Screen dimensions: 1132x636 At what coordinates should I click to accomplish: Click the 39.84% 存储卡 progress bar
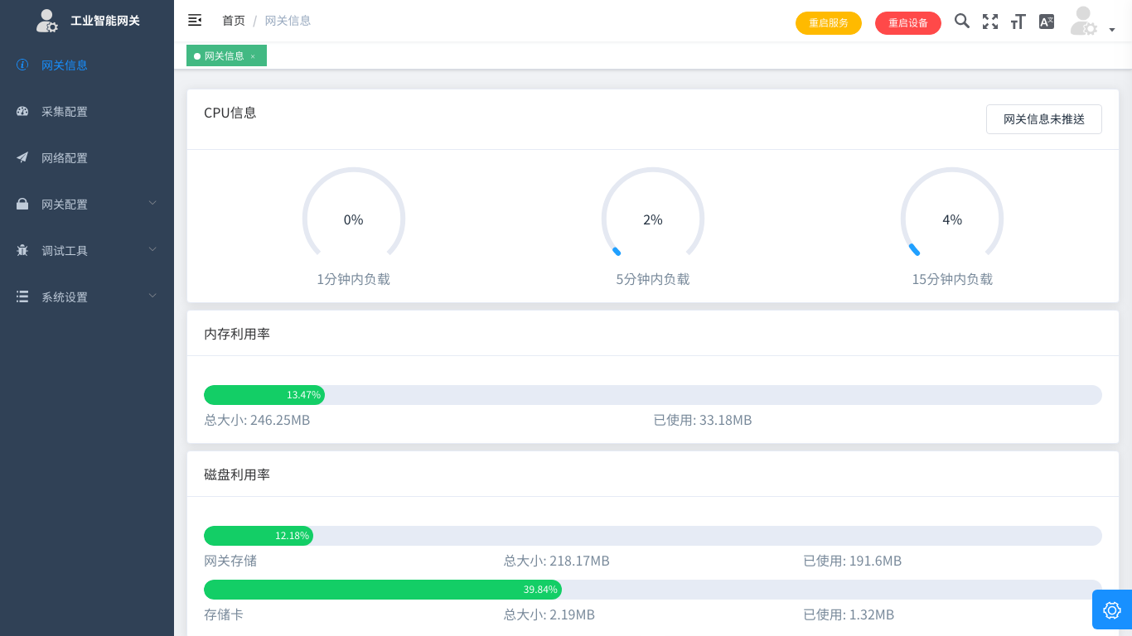tap(653, 590)
